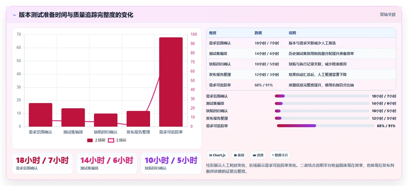408x186 pixels.
Task: Click description 缺陷与执行记录关联，减少跨表核对
Action: (x=318, y=64)
